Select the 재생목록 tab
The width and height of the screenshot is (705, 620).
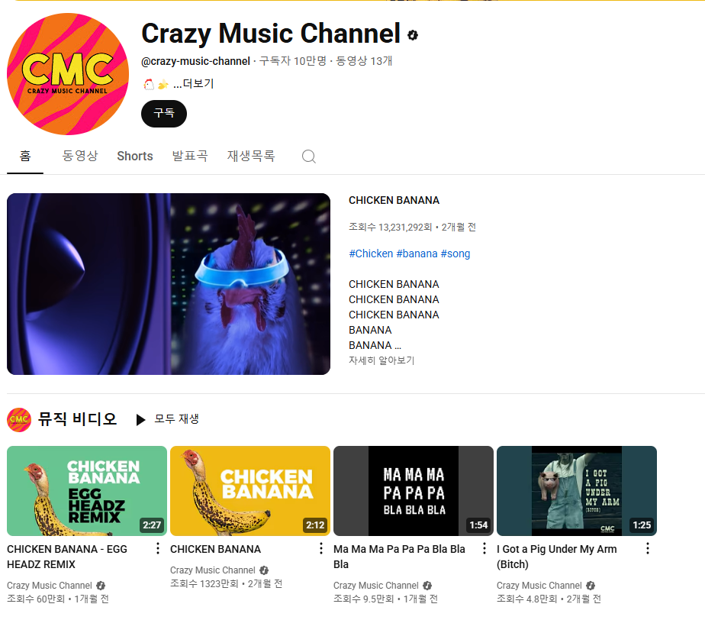pos(251,156)
